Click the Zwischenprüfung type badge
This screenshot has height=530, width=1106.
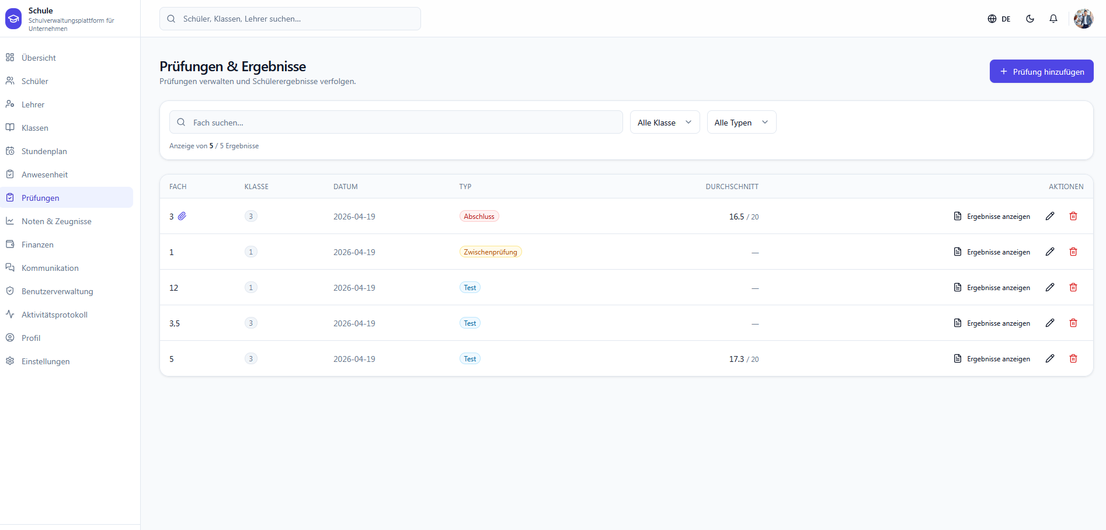point(491,252)
